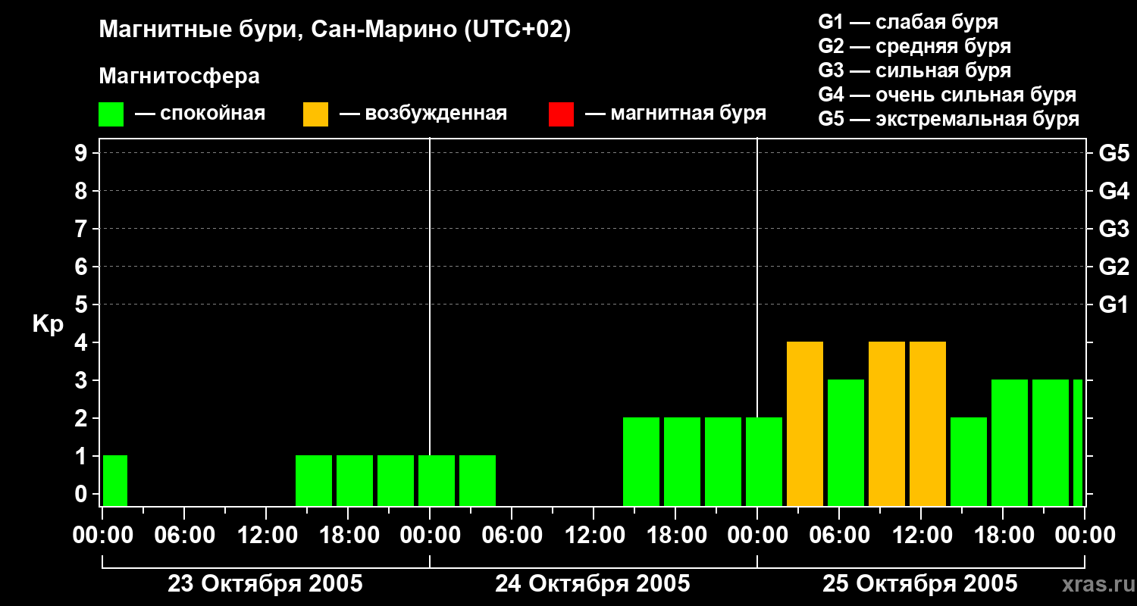Click the first yellow Kp 4 bar on 25 October
The height and width of the screenshot is (606, 1137).
pos(805,424)
